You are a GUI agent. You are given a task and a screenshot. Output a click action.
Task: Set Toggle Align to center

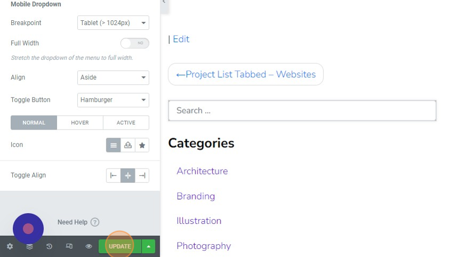click(x=128, y=175)
